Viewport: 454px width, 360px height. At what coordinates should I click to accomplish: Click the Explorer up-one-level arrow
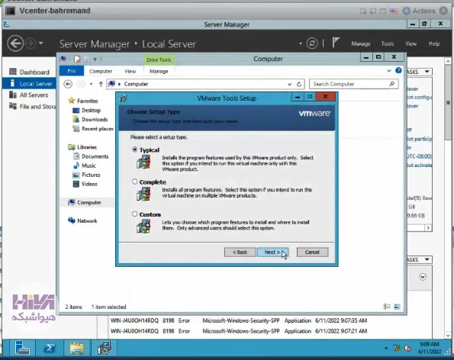tap(101, 84)
